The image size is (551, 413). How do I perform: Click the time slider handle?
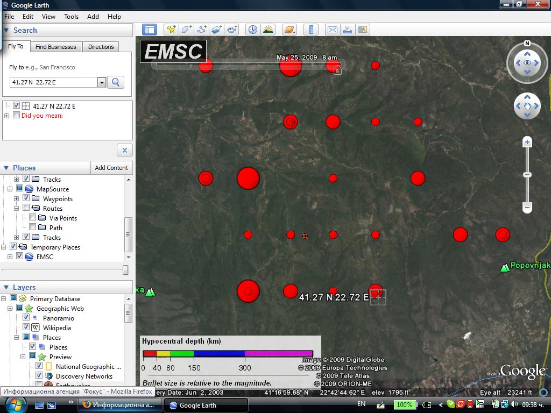point(337,69)
